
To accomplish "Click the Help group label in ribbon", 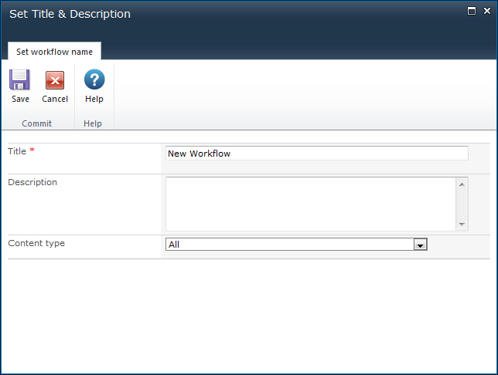I will coord(93,123).
